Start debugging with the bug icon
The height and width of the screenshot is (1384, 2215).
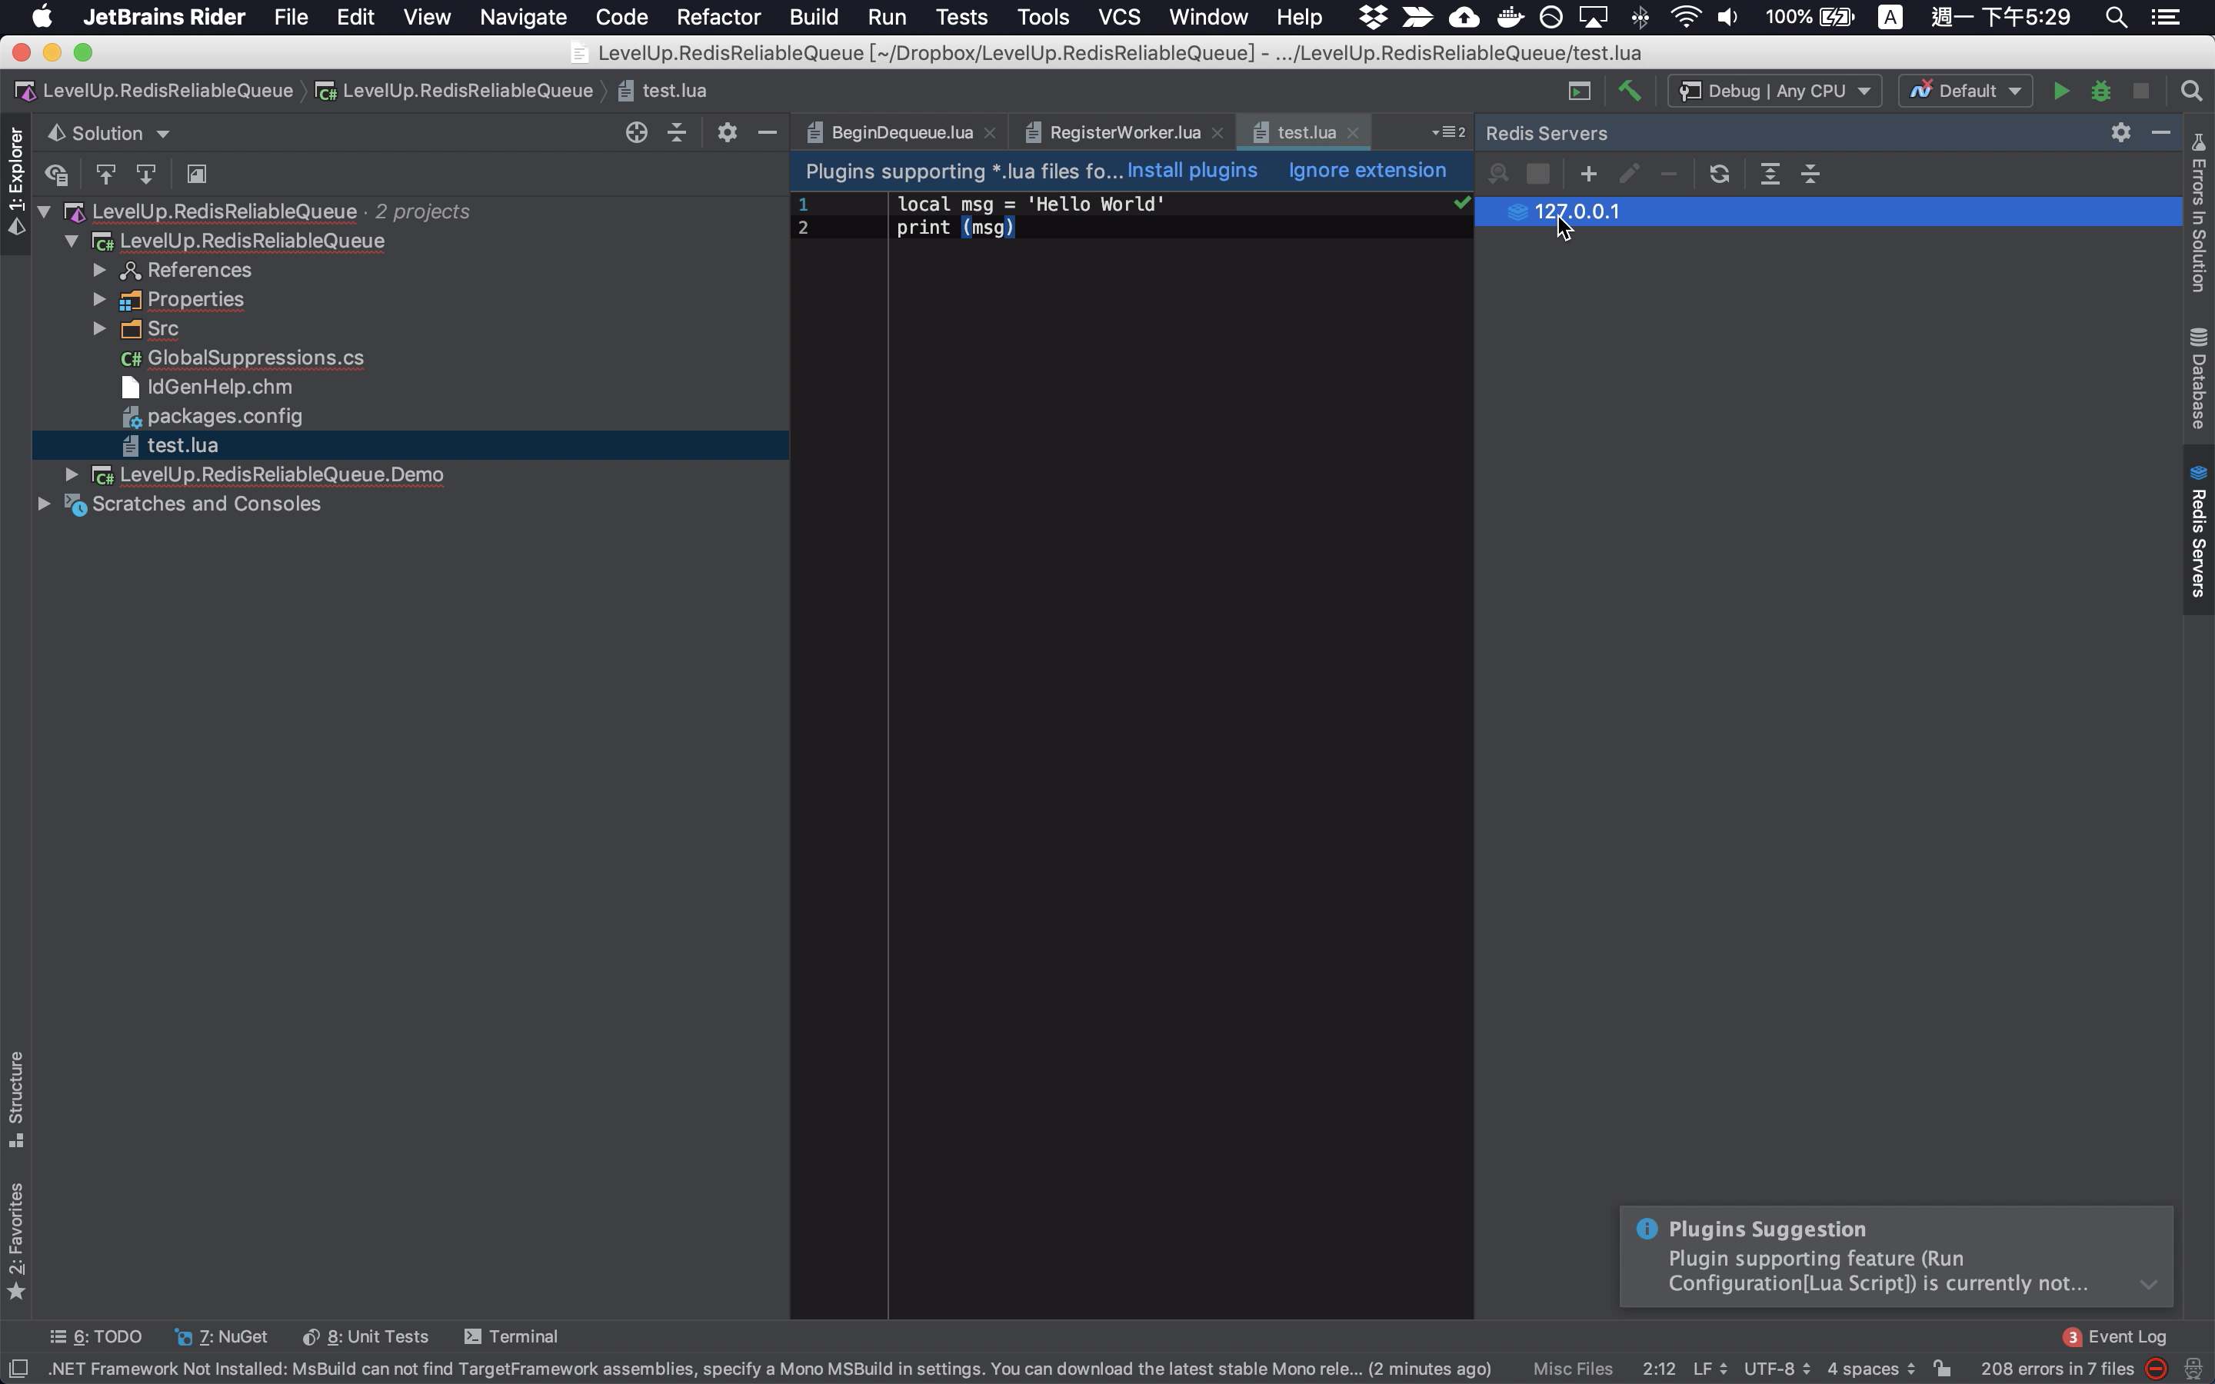pos(2100,91)
